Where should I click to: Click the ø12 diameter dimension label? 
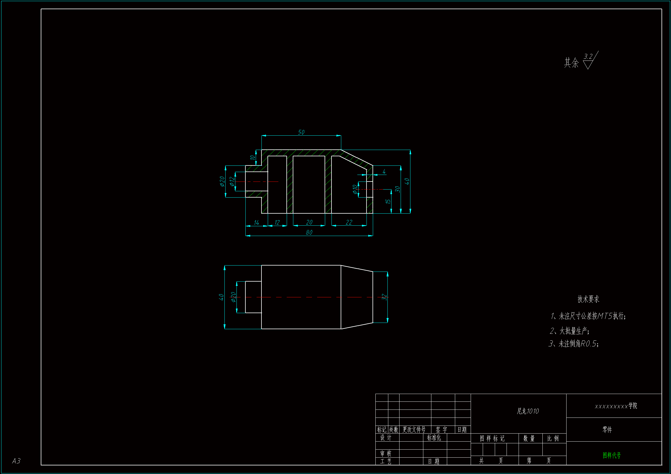[232, 181]
